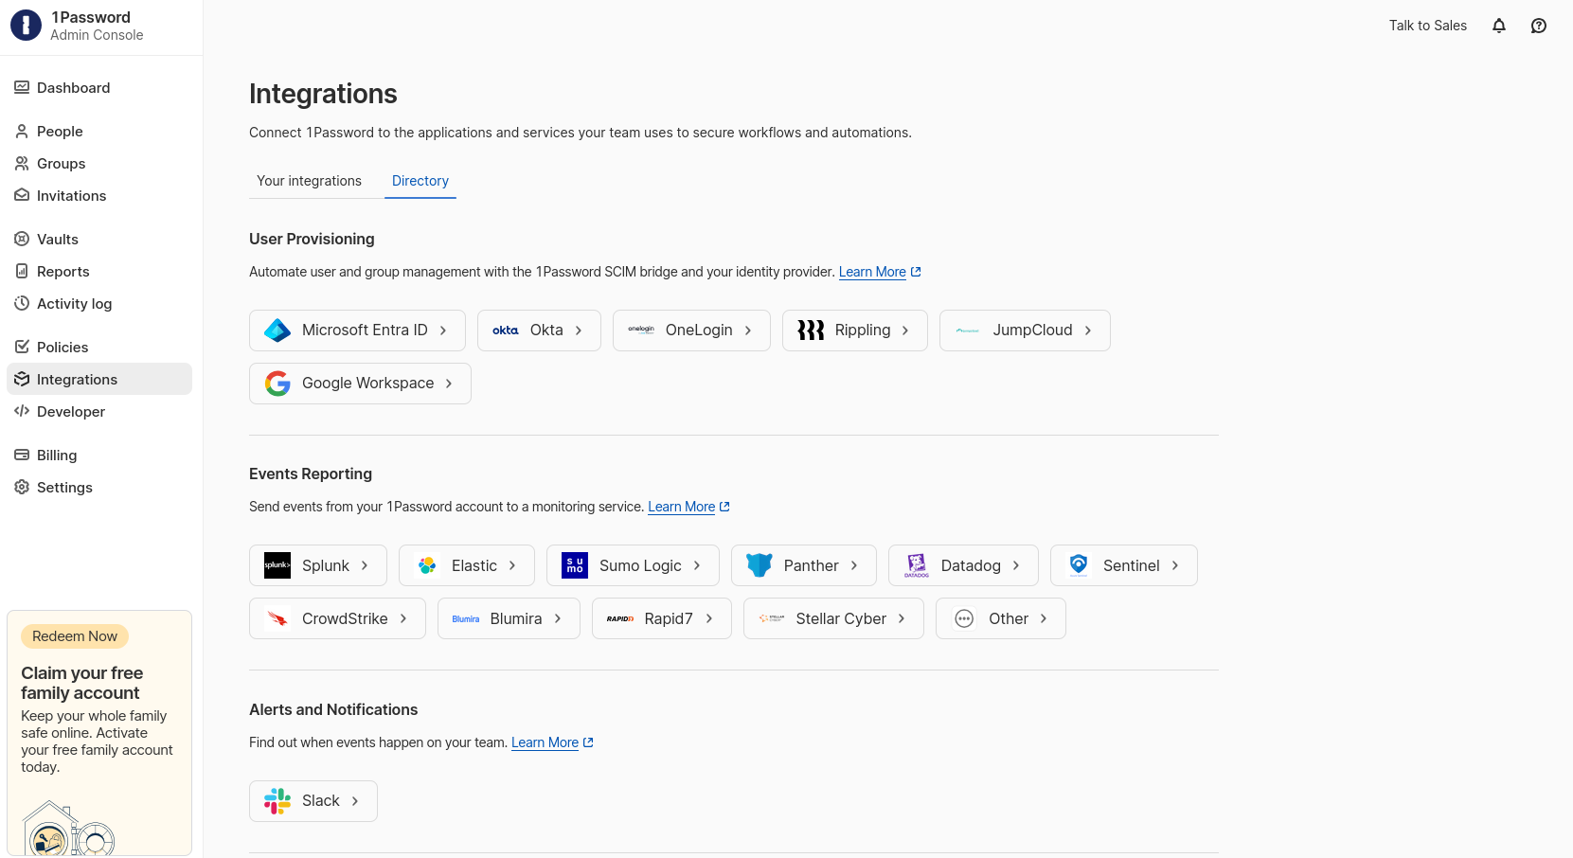Open Dashboard in sidebar
This screenshot has width=1573, height=858.
pyautogui.click(x=99, y=88)
